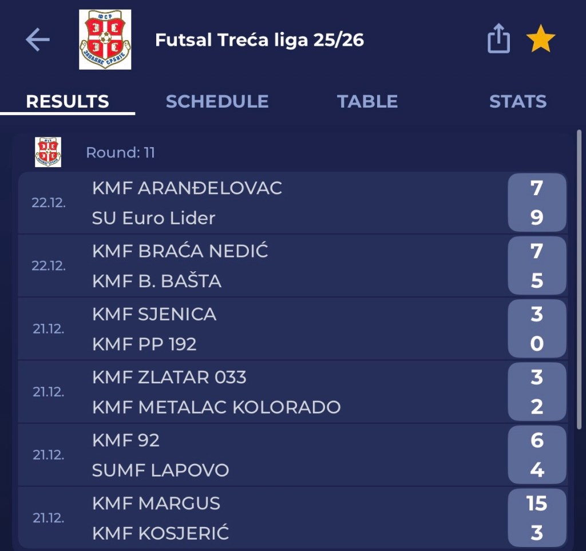The height and width of the screenshot is (551, 586).
Task: Open KMF Sjenica vs KMF PP 192 match
Action: tap(286, 329)
